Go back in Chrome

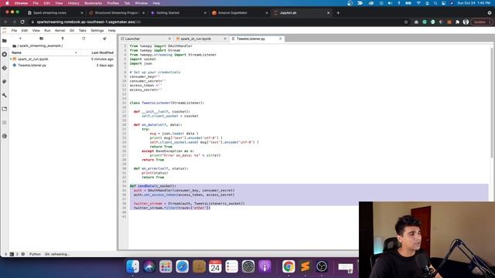pos(5,22)
